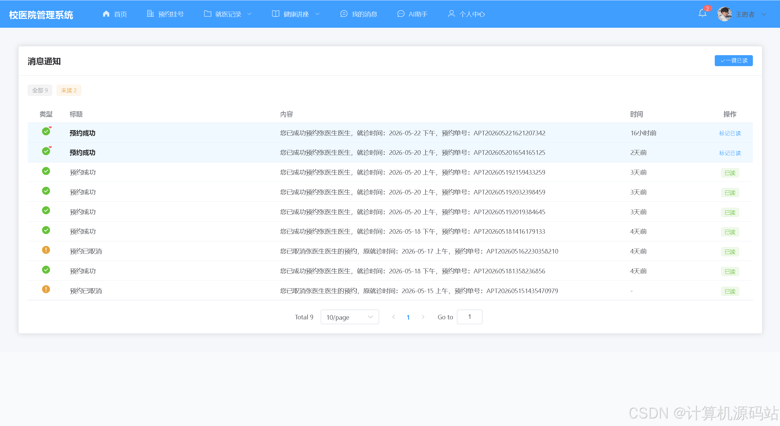Click success icon of APT202605201654165125 row

pyautogui.click(x=46, y=151)
